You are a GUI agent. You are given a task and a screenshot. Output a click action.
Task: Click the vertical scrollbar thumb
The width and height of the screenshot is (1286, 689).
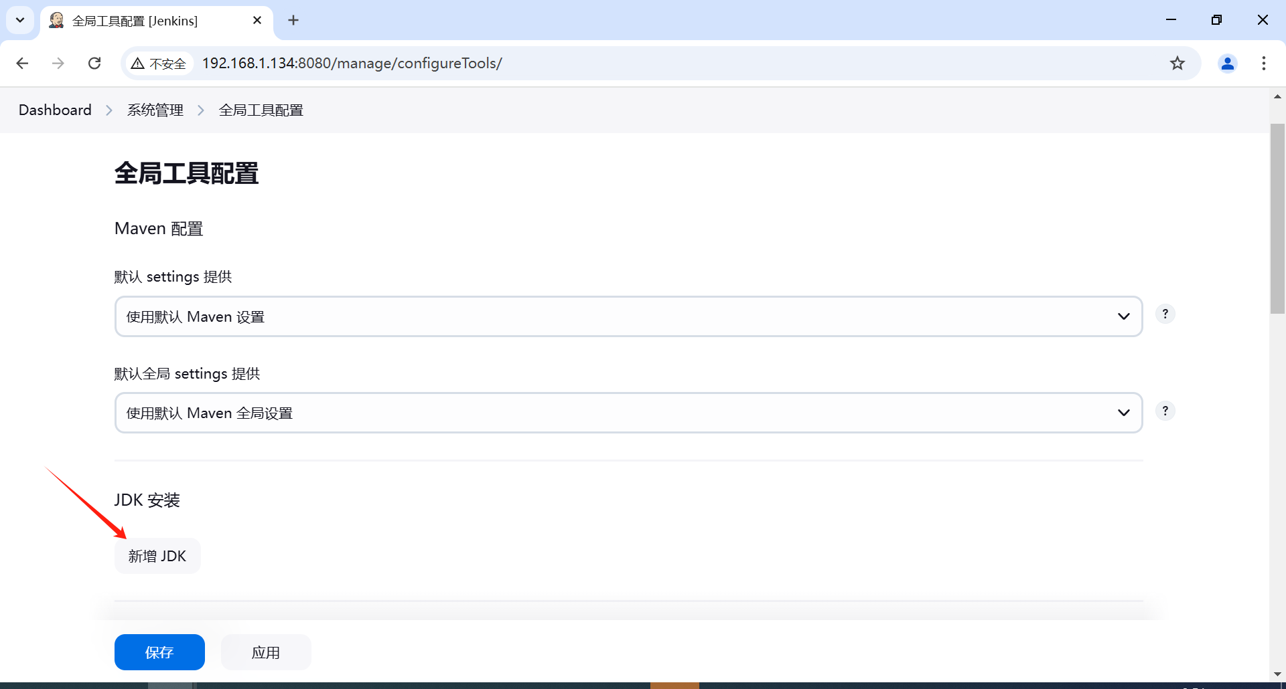tap(1277, 218)
